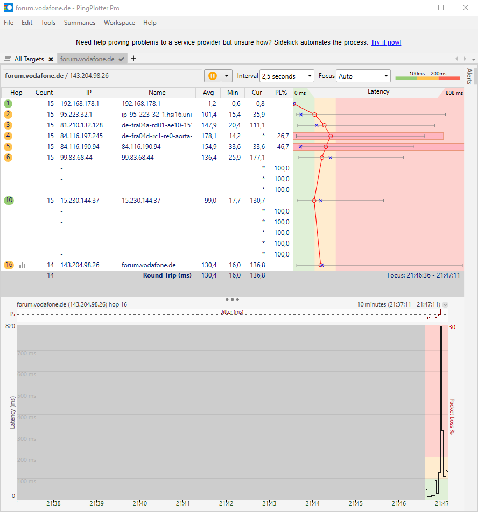Expand the 10 minutes time range chevron
This screenshot has width=478, height=512.
click(x=445, y=304)
